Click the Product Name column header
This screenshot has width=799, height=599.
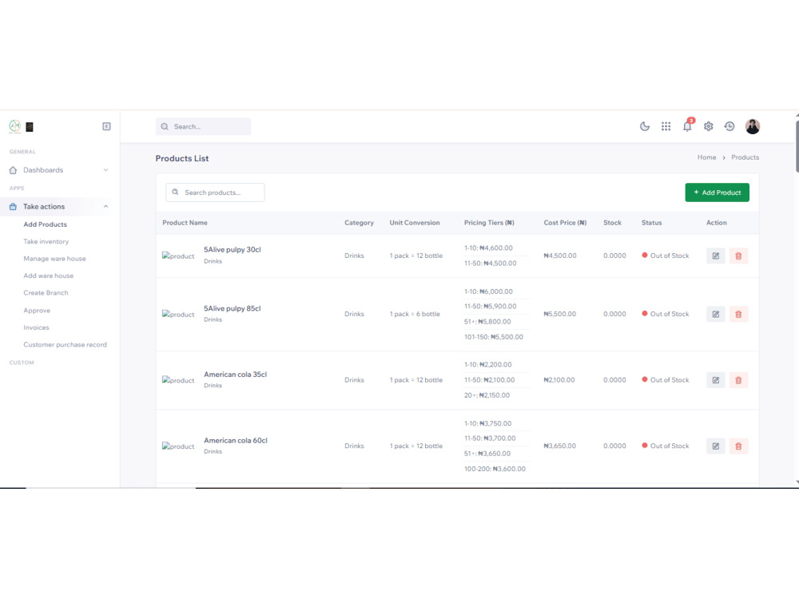pyautogui.click(x=185, y=223)
